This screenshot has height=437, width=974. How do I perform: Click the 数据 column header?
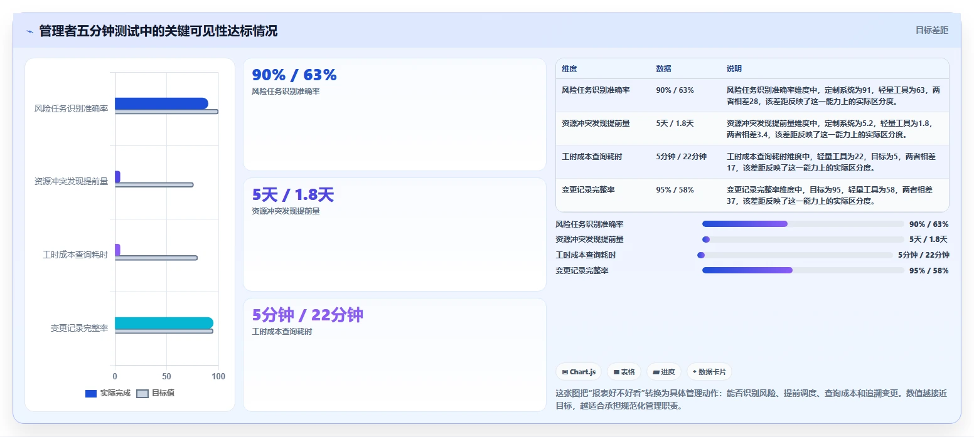click(x=663, y=68)
